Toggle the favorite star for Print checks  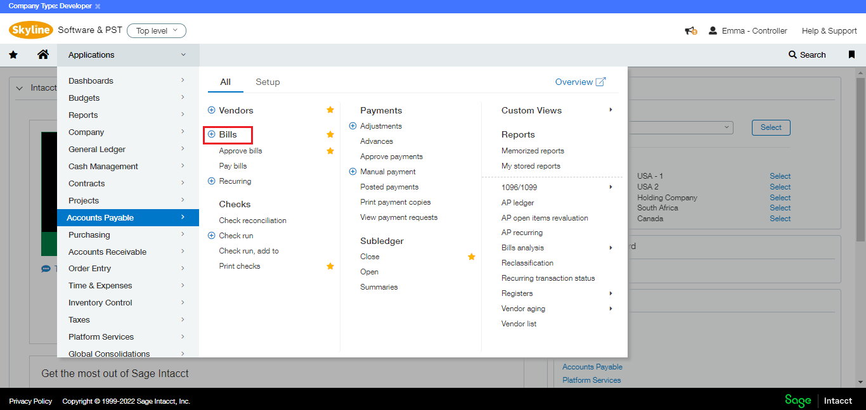(x=330, y=266)
